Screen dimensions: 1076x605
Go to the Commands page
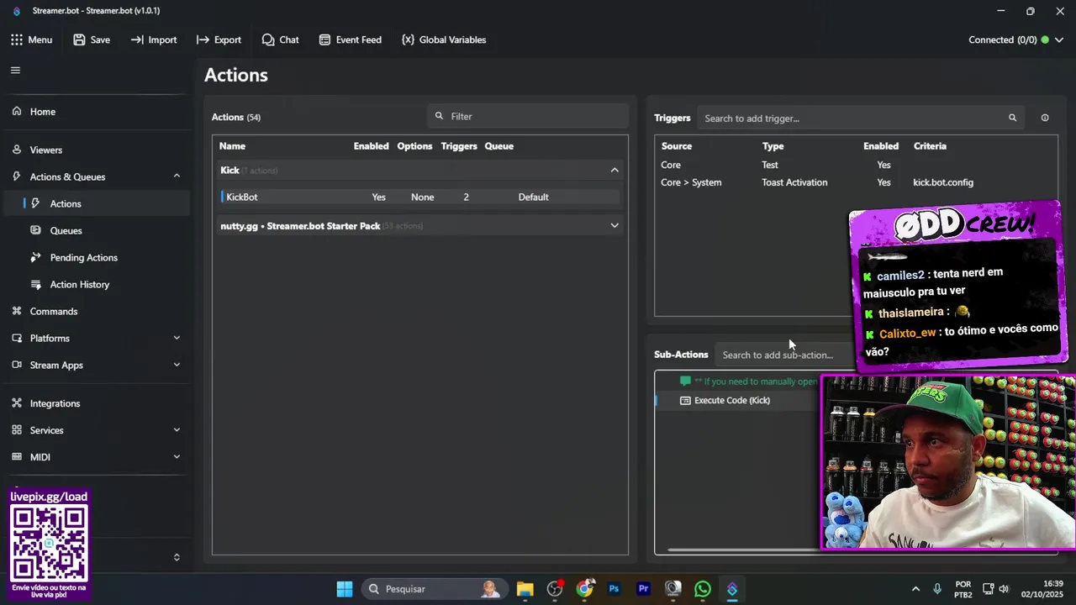[x=96, y=311]
